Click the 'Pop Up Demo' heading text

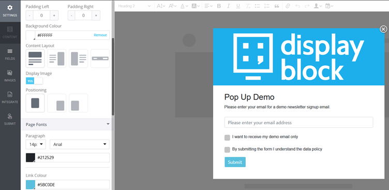[249, 97]
